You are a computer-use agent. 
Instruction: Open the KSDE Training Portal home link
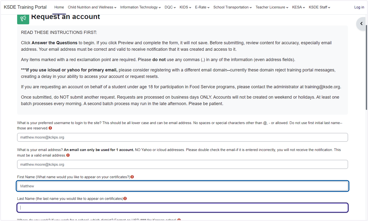tap(25, 7)
